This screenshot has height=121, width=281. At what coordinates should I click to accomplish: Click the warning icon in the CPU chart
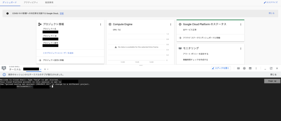pos(116,47)
